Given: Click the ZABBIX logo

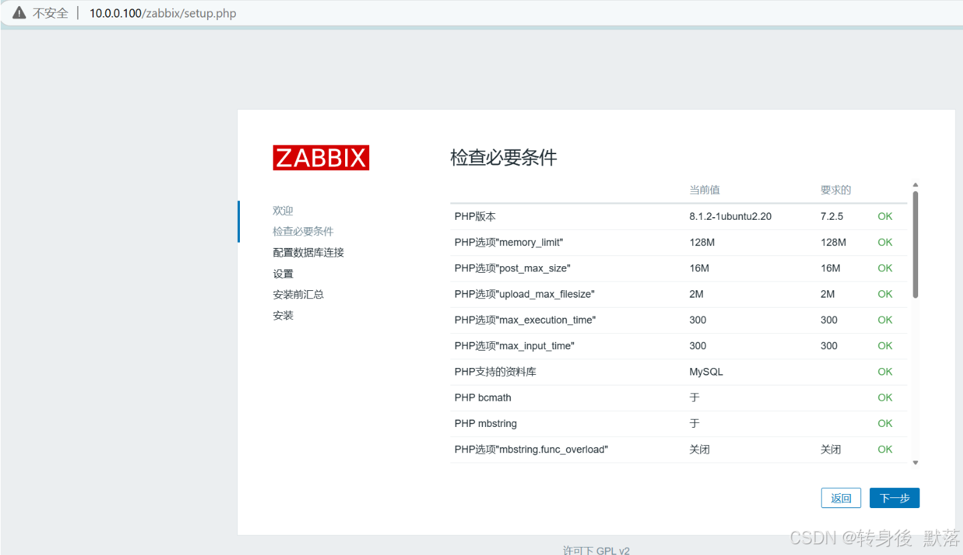Looking at the screenshot, I should click(x=321, y=158).
